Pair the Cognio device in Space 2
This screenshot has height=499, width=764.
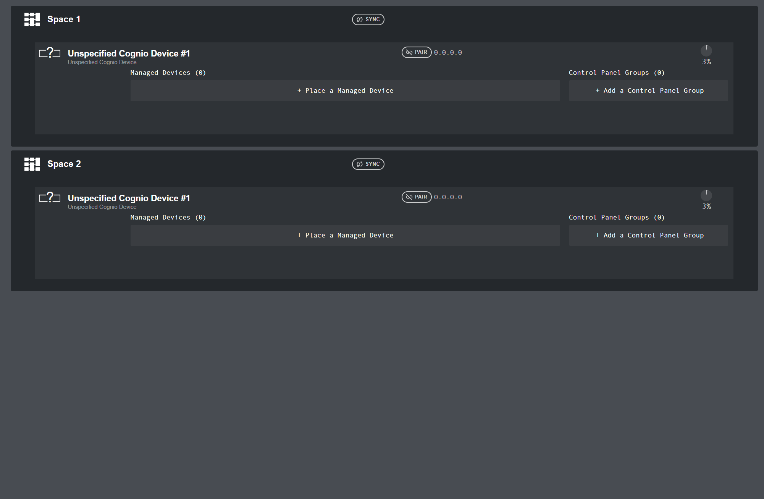click(417, 197)
